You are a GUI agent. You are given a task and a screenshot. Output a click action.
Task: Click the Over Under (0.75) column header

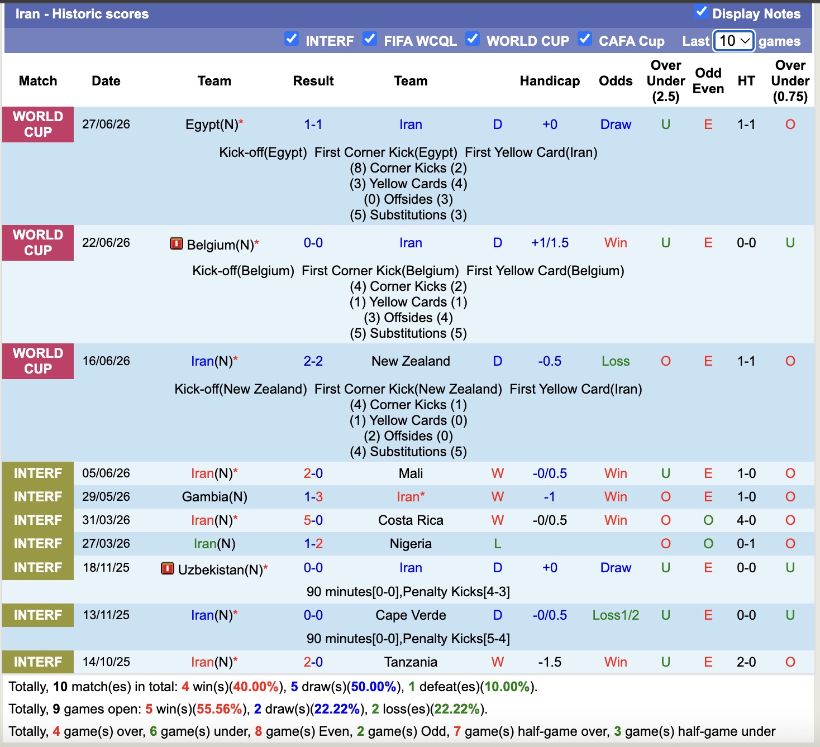pyautogui.click(x=790, y=81)
